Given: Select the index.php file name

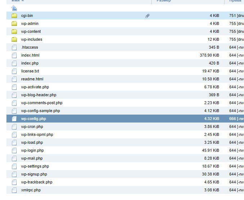Looking at the screenshot, I should (30, 63).
